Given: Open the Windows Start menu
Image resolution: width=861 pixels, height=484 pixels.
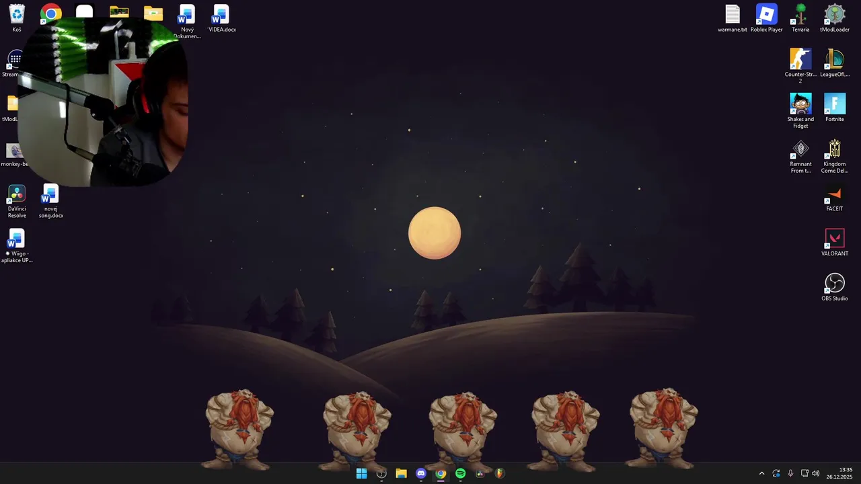Looking at the screenshot, I should coord(361,473).
